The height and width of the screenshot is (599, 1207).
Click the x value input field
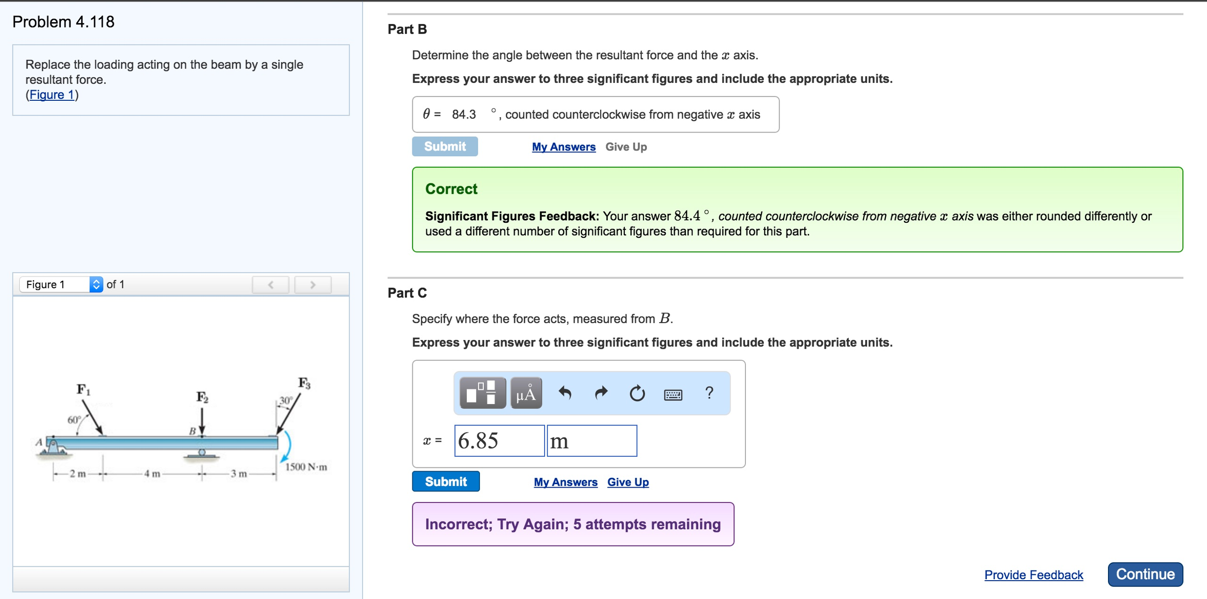[499, 440]
